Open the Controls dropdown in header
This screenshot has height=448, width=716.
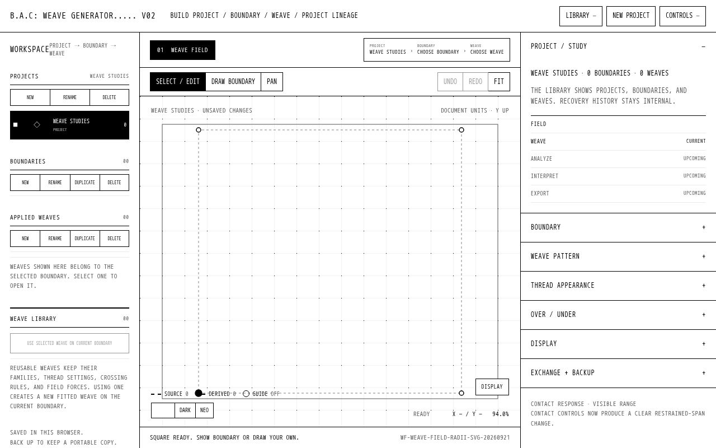click(682, 16)
